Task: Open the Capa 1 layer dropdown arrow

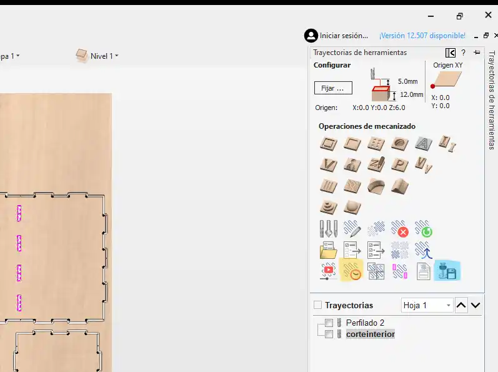Action: point(18,56)
